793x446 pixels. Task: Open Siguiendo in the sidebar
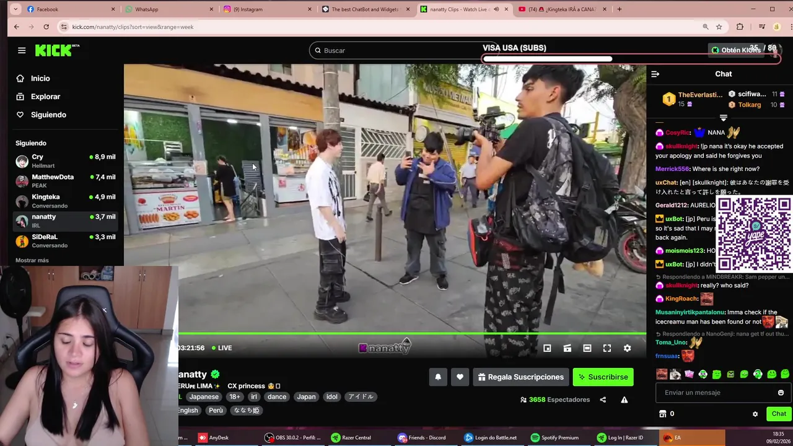(48, 115)
